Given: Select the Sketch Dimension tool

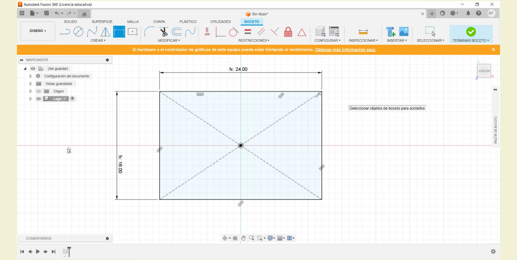Looking at the screenshot, I should tap(119, 32).
